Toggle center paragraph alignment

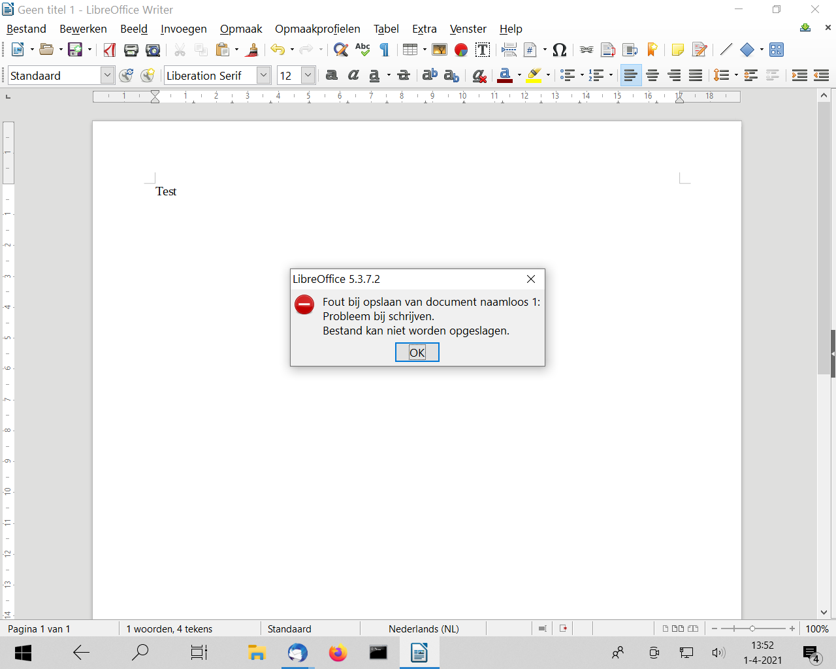point(652,76)
